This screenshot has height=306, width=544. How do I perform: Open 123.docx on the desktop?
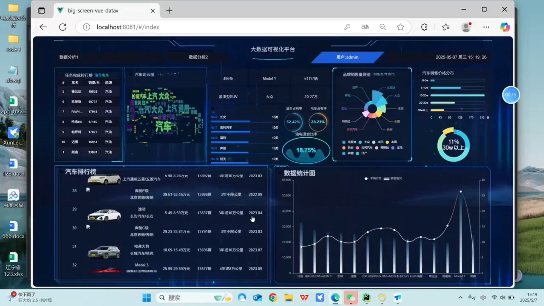(x=13, y=168)
